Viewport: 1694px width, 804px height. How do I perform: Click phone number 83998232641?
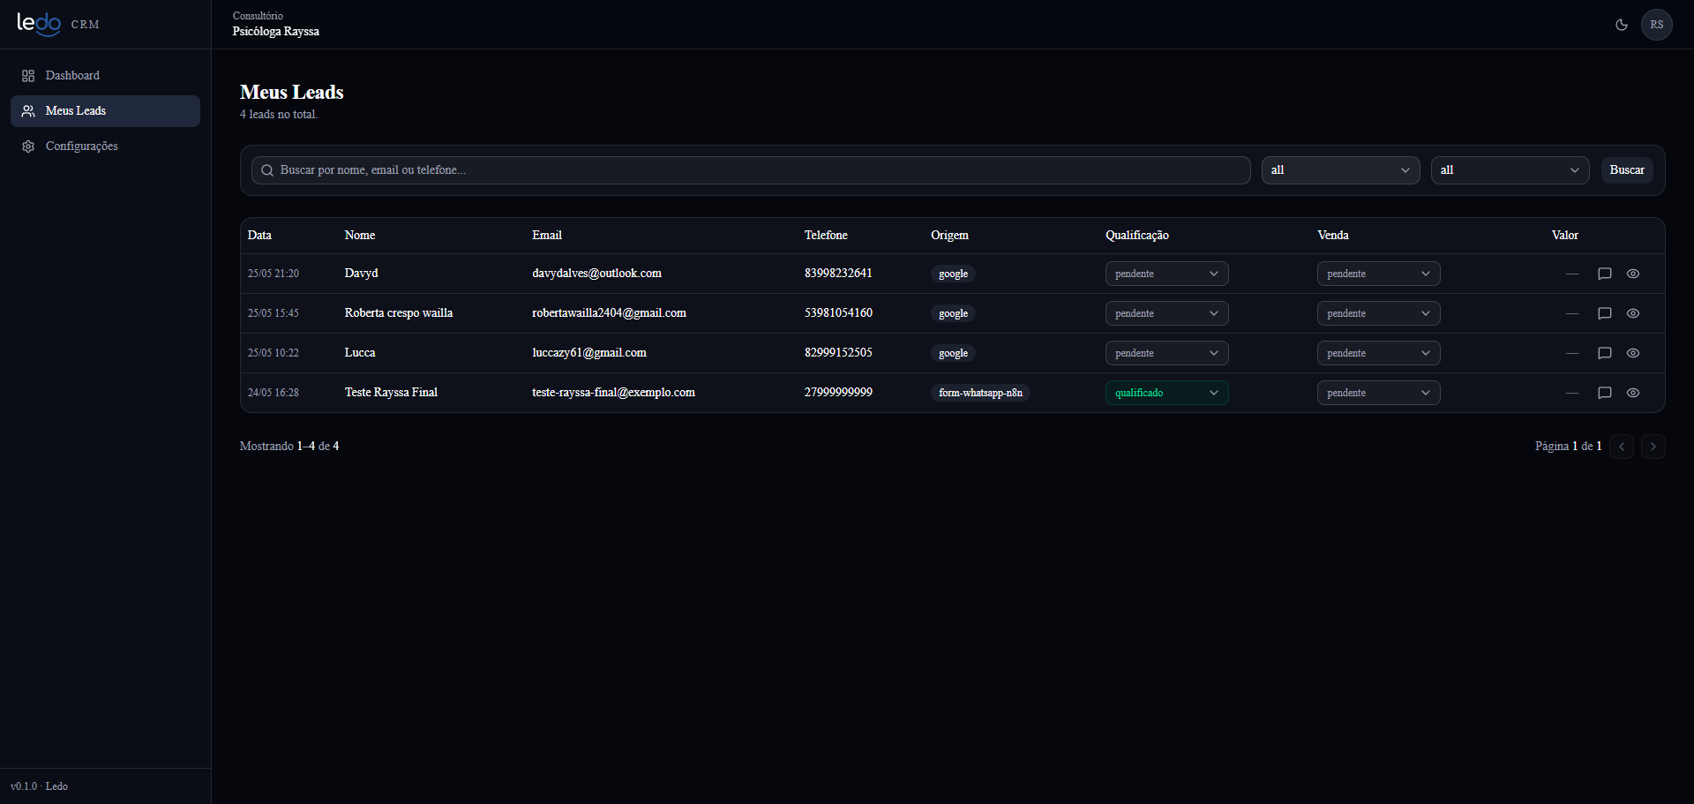838,274
